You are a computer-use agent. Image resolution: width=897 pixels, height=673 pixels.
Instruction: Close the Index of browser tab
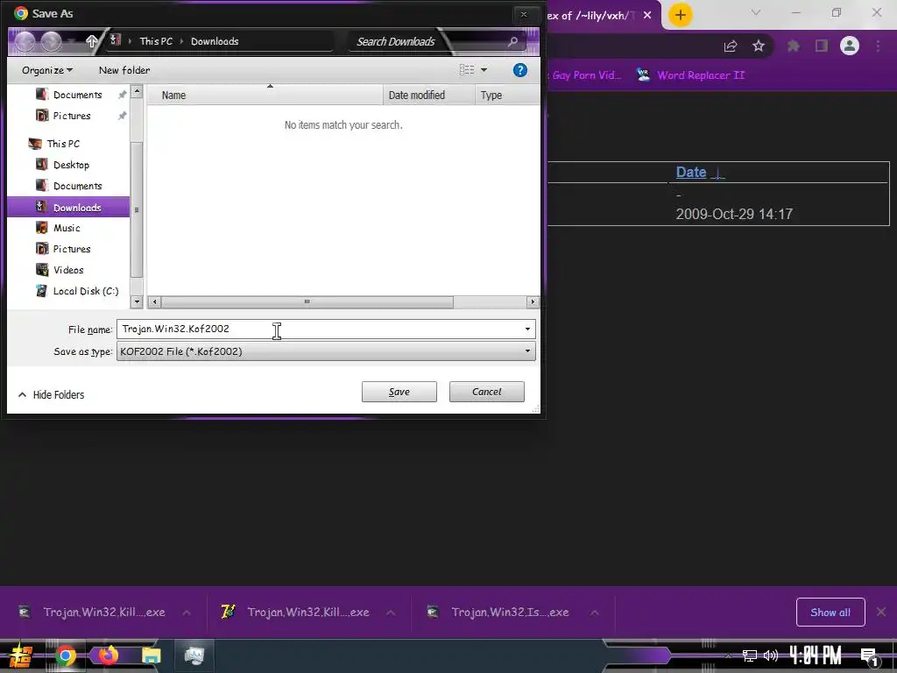pos(647,16)
